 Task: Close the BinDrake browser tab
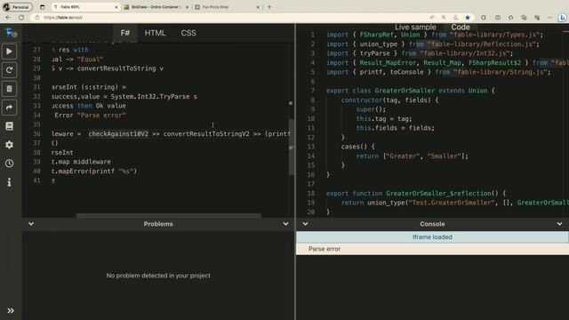(187, 7)
